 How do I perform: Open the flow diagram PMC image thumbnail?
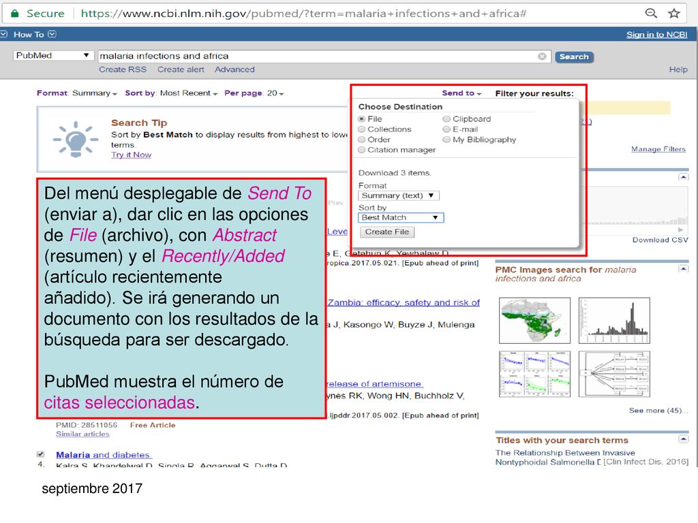[614, 374]
